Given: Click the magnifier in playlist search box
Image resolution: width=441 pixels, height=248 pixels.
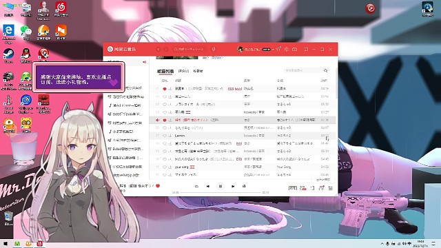Looking at the screenshot, I should click(326, 70).
